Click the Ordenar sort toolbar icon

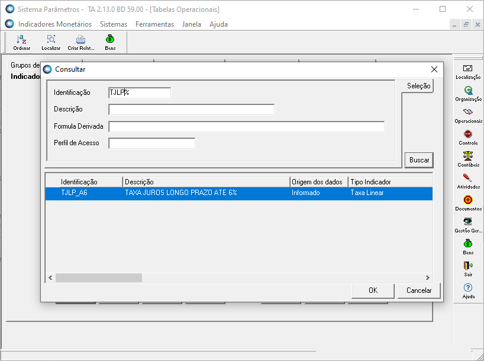(22, 42)
